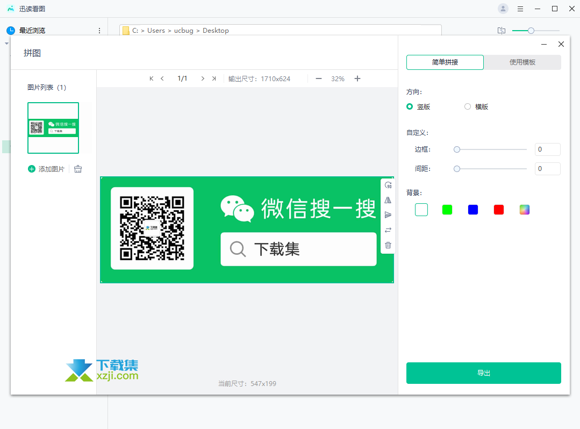Switch to 简单拼接 tab
This screenshot has width=580, height=429.
tap(445, 62)
